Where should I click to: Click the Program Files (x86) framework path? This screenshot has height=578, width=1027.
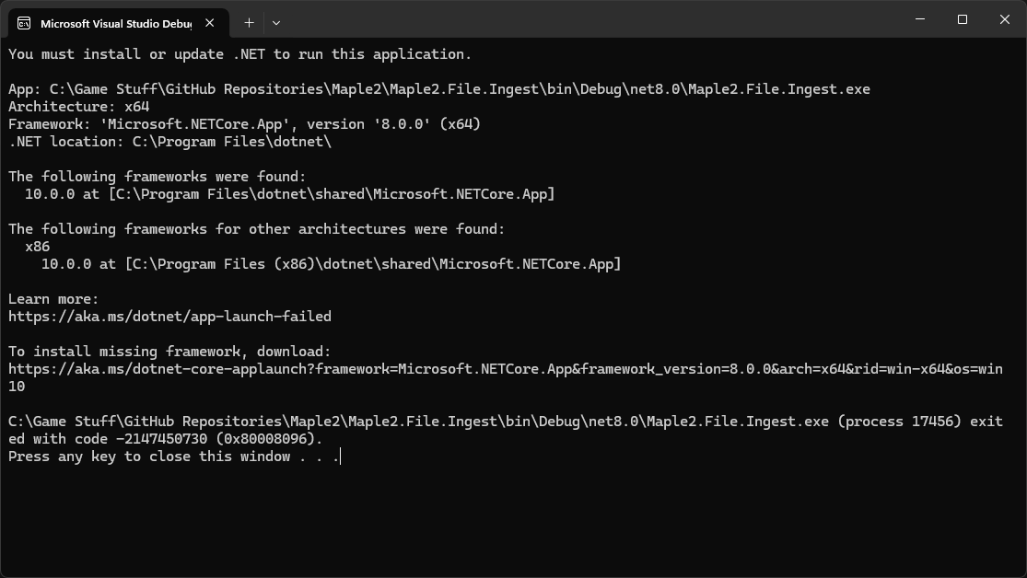(372, 264)
